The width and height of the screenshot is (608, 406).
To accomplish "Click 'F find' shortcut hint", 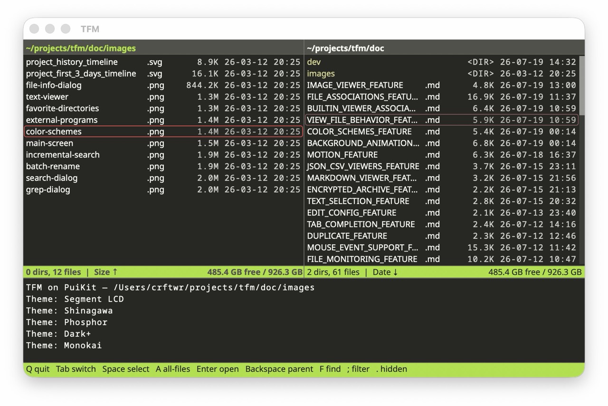I will click(330, 369).
